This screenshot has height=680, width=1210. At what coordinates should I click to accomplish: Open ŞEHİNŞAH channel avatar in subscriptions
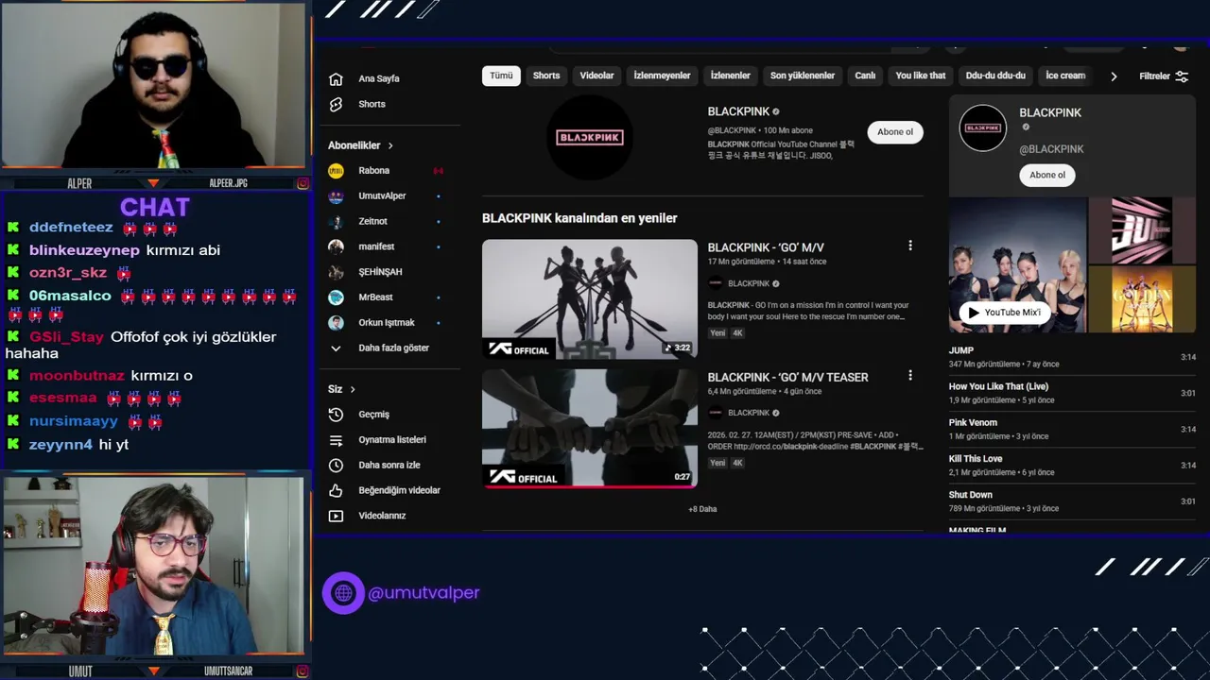coord(336,272)
